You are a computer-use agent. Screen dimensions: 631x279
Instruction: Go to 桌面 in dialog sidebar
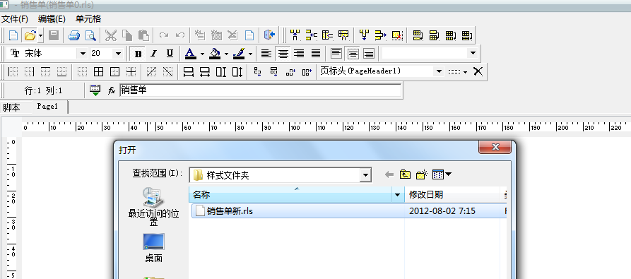(x=153, y=247)
